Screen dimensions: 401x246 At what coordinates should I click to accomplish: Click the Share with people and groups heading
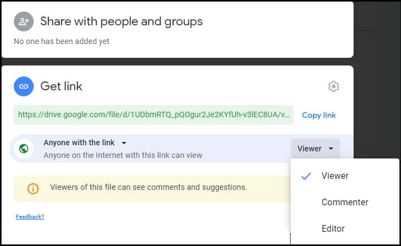(121, 21)
